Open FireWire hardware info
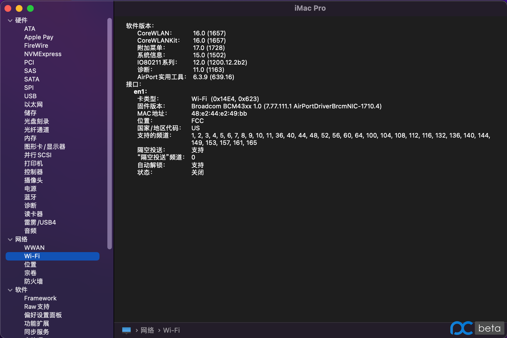 tap(36, 45)
